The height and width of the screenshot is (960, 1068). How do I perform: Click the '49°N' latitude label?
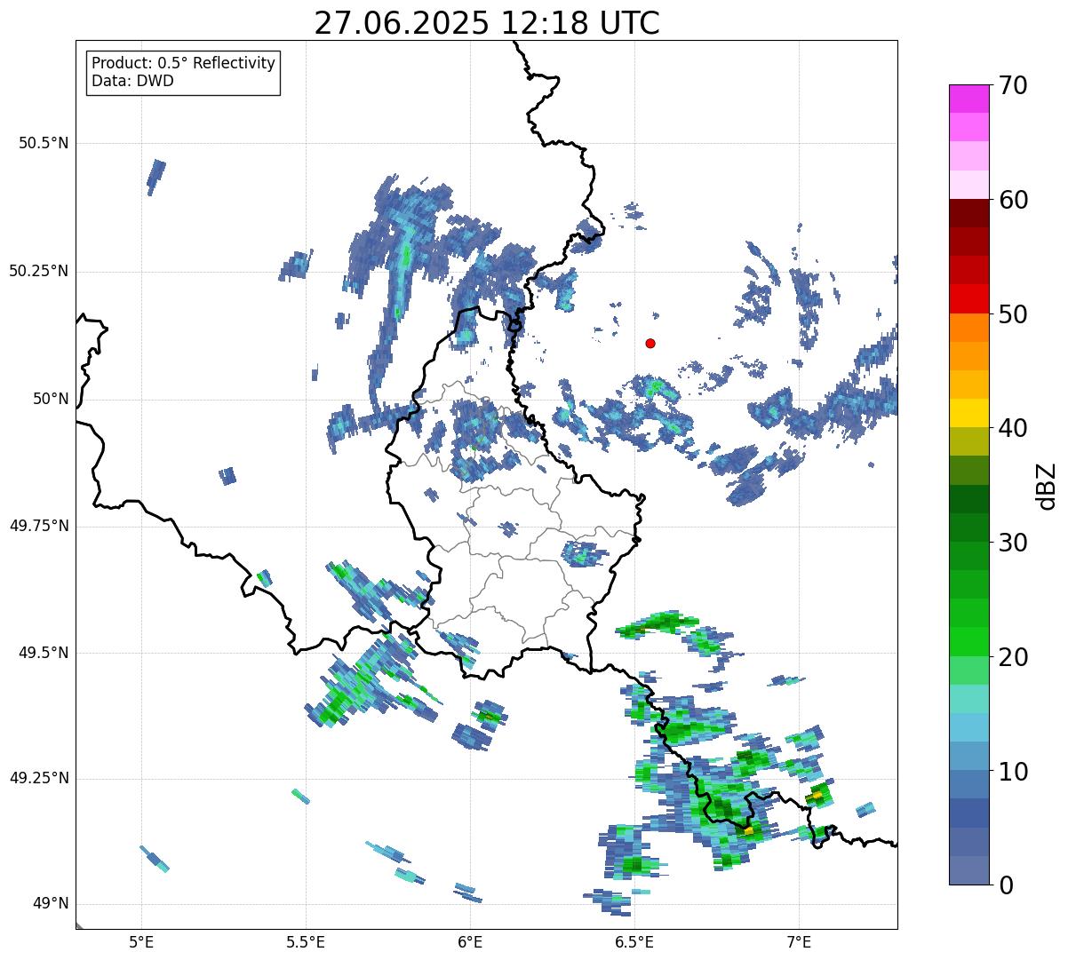click(51, 904)
